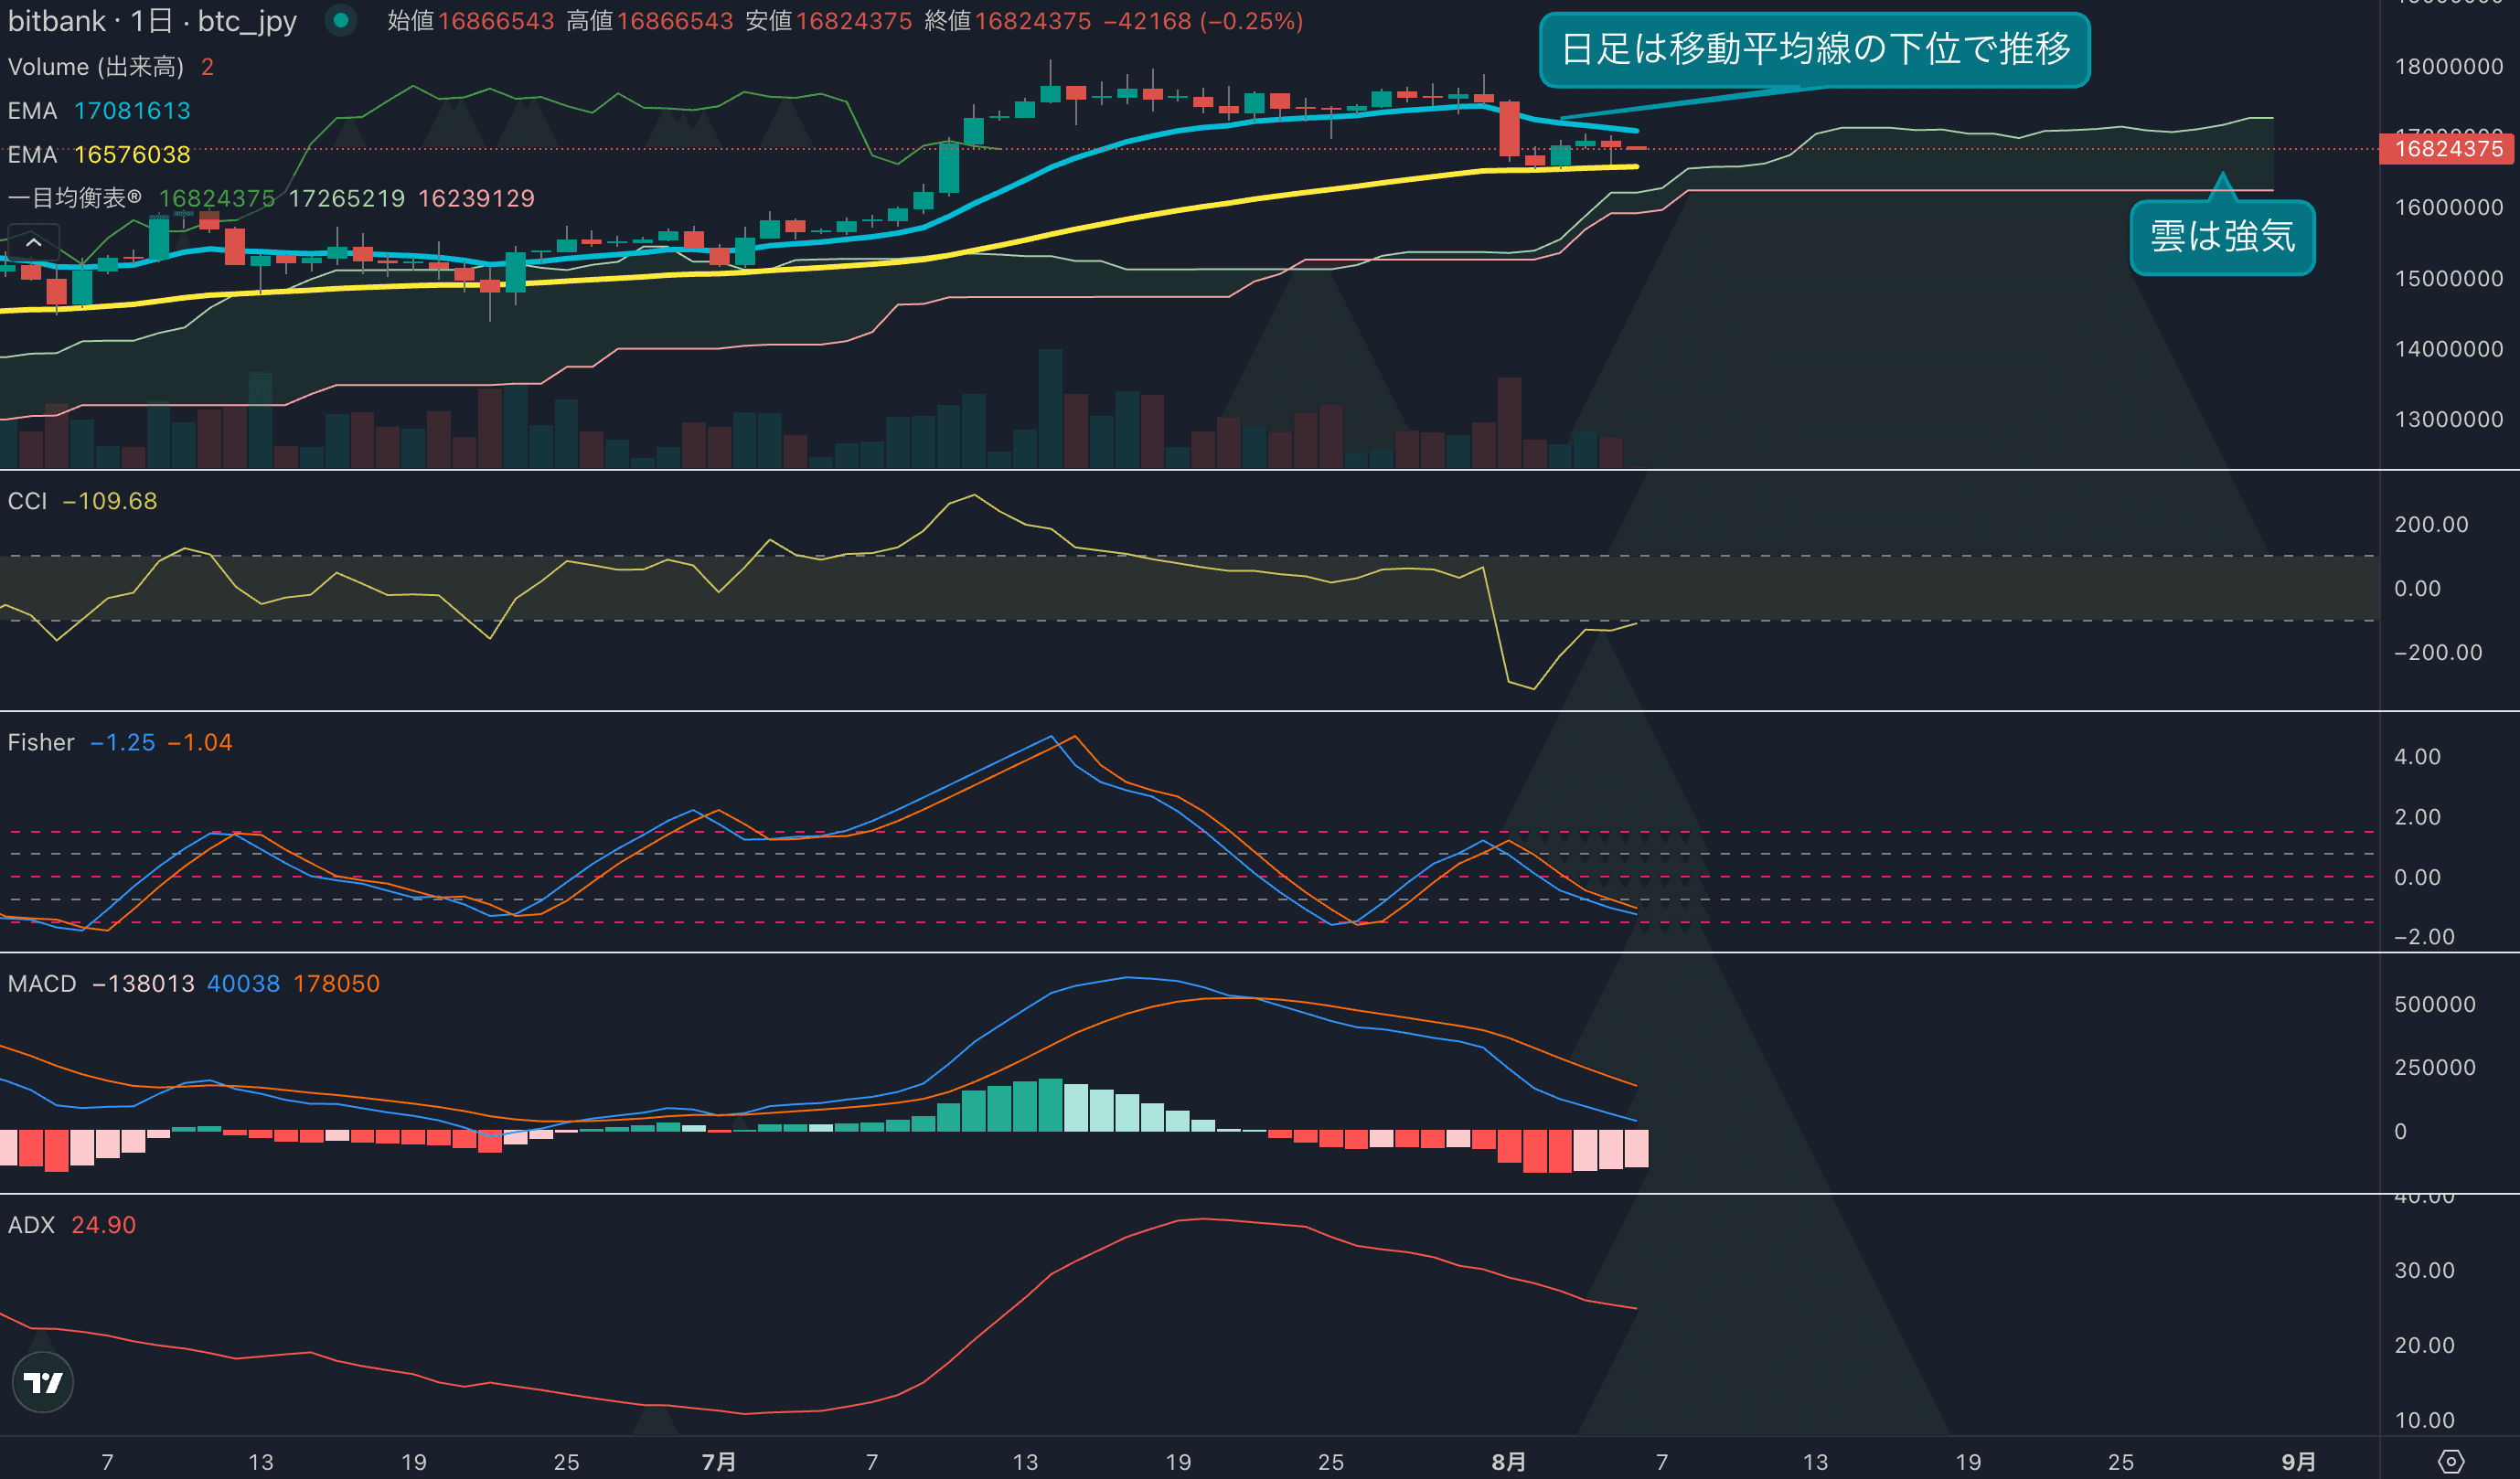
Task: Click the TradingView logo badge
Action: pyautogui.click(x=42, y=1382)
